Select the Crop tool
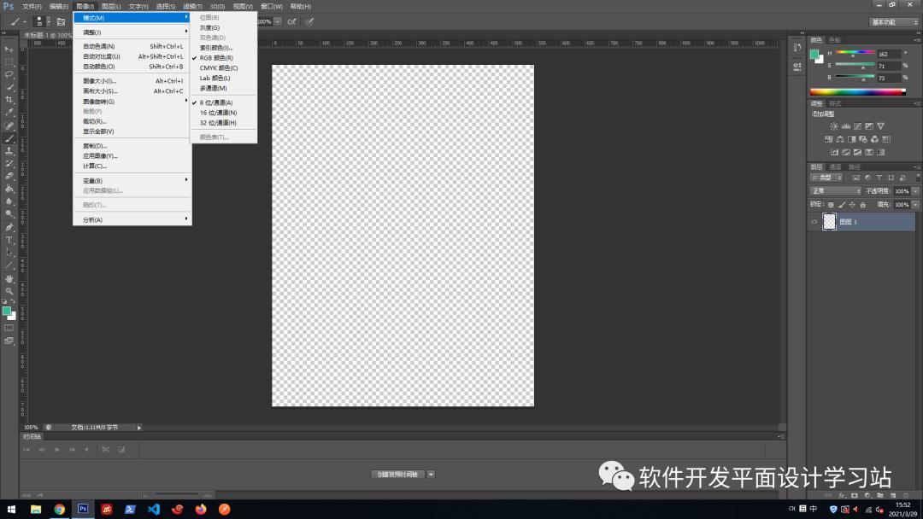This screenshot has height=519, width=923. coord(9,97)
